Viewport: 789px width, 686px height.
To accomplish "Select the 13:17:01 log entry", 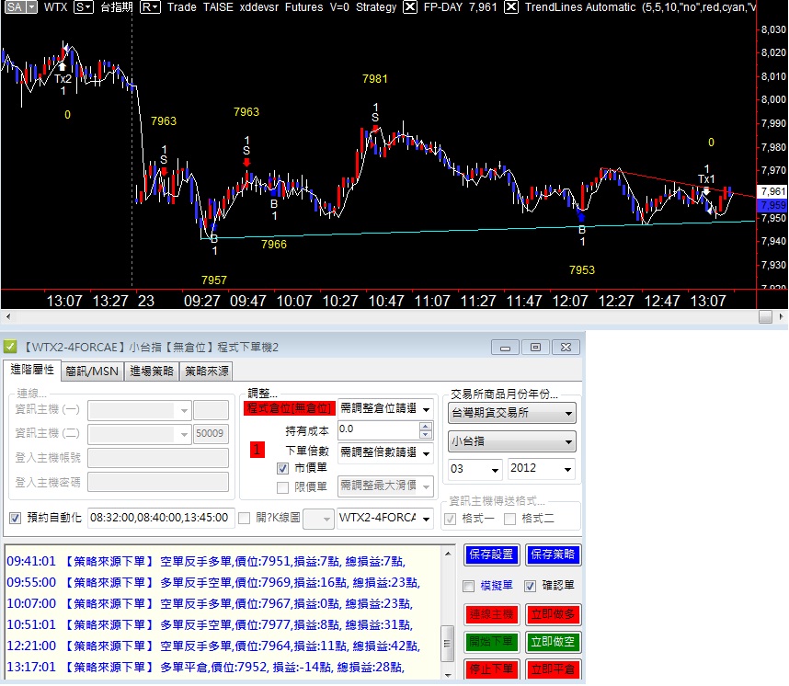I will [205, 668].
